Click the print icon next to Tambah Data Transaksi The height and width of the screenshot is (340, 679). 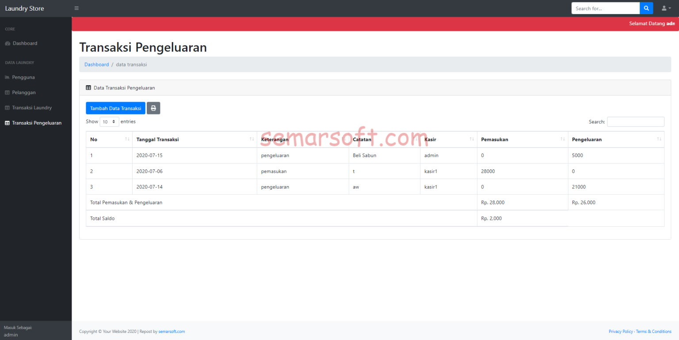[153, 108]
